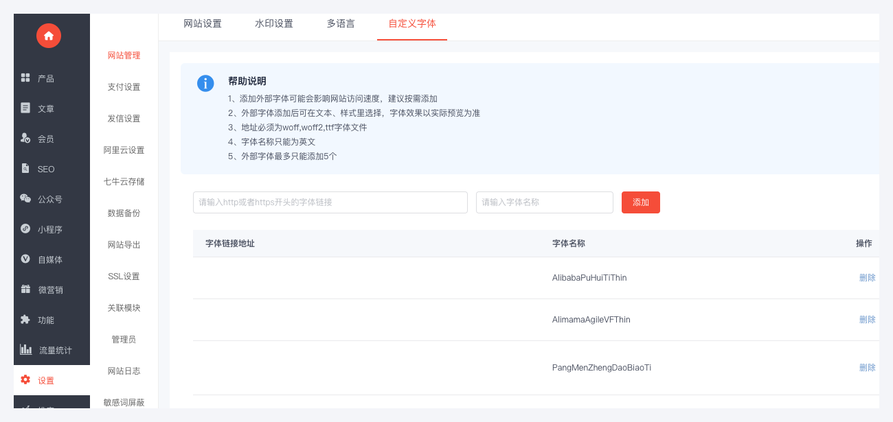
Task: Click the blue info icon beside 帮助说明
Action: coord(205,83)
